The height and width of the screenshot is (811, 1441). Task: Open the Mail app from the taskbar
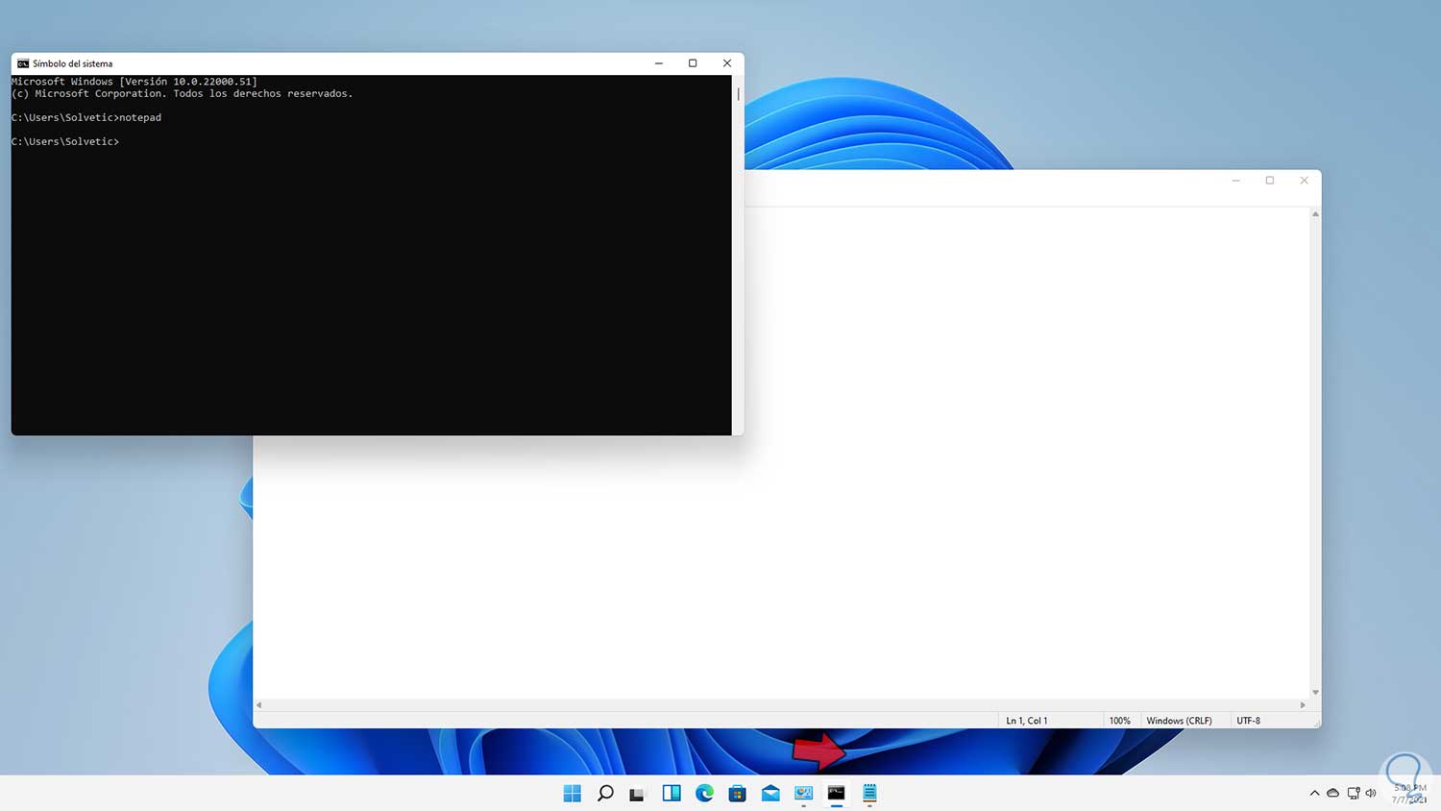tap(770, 793)
